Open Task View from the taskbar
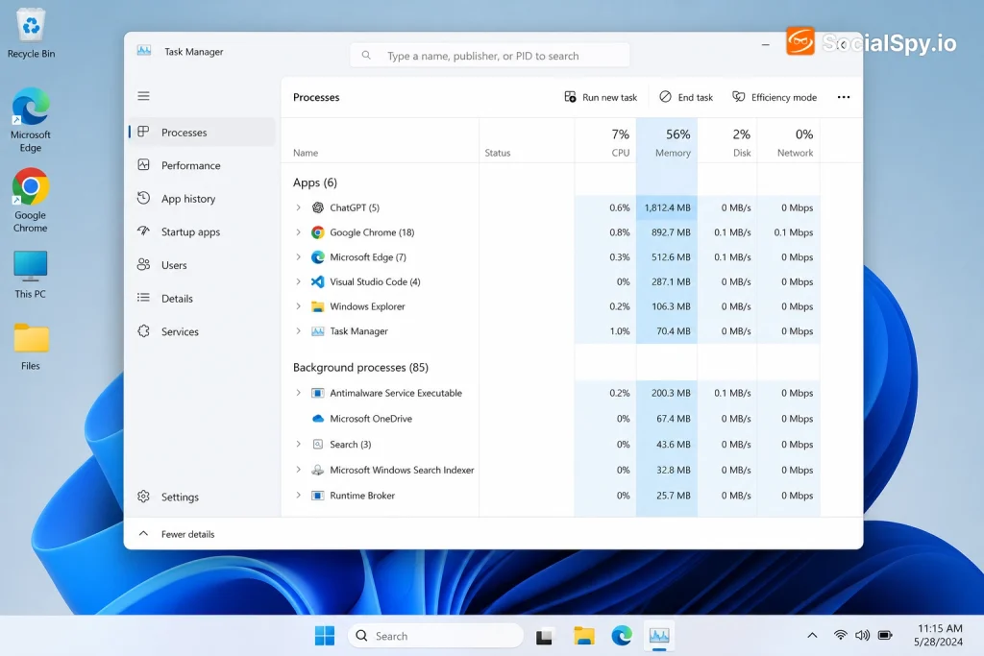 coord(544,636)
